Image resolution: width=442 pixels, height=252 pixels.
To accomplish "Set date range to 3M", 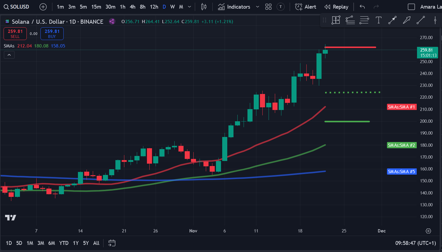I will (x=41, y=243).
